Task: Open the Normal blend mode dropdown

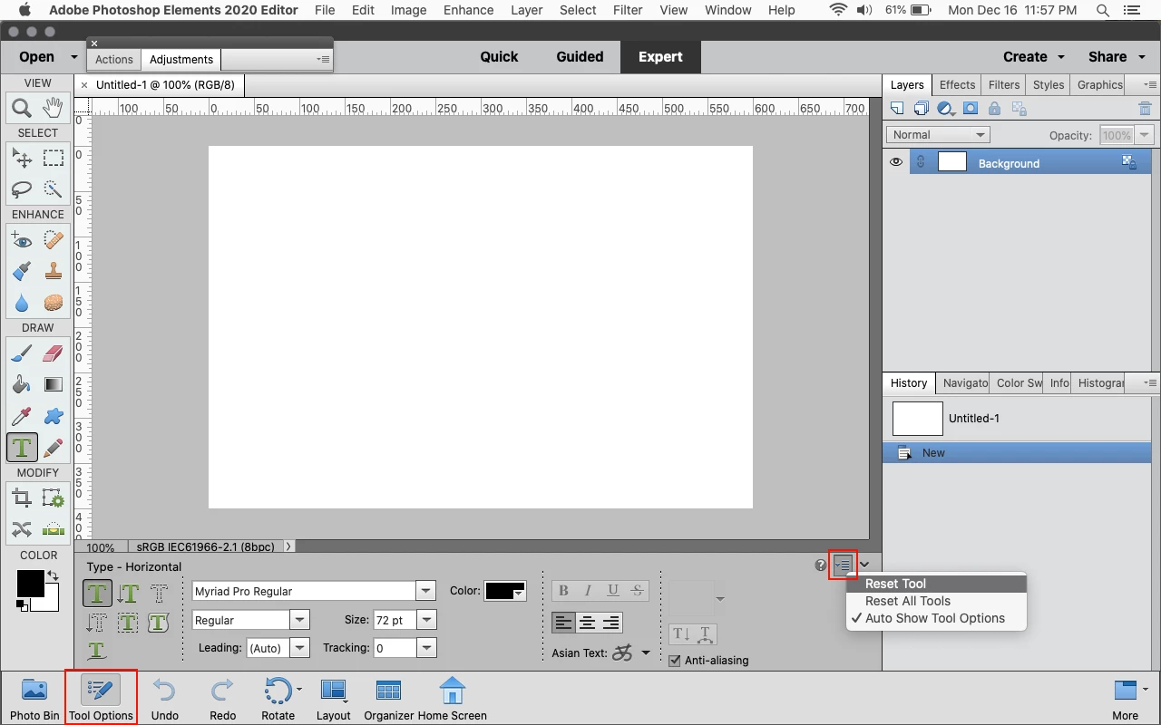Action: [938, 134]
